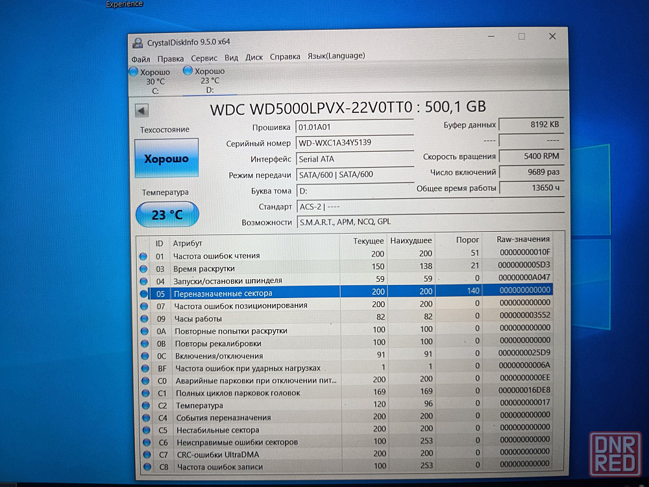Image resolution: width=649 pixels, height=487 pixels.
Task: Click raw value 0000000025D9
Action: [x=524, y=353]
